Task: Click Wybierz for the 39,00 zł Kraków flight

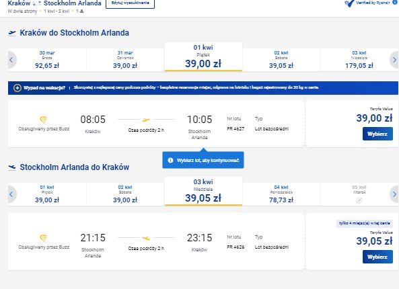Action: tap(377, 134)
